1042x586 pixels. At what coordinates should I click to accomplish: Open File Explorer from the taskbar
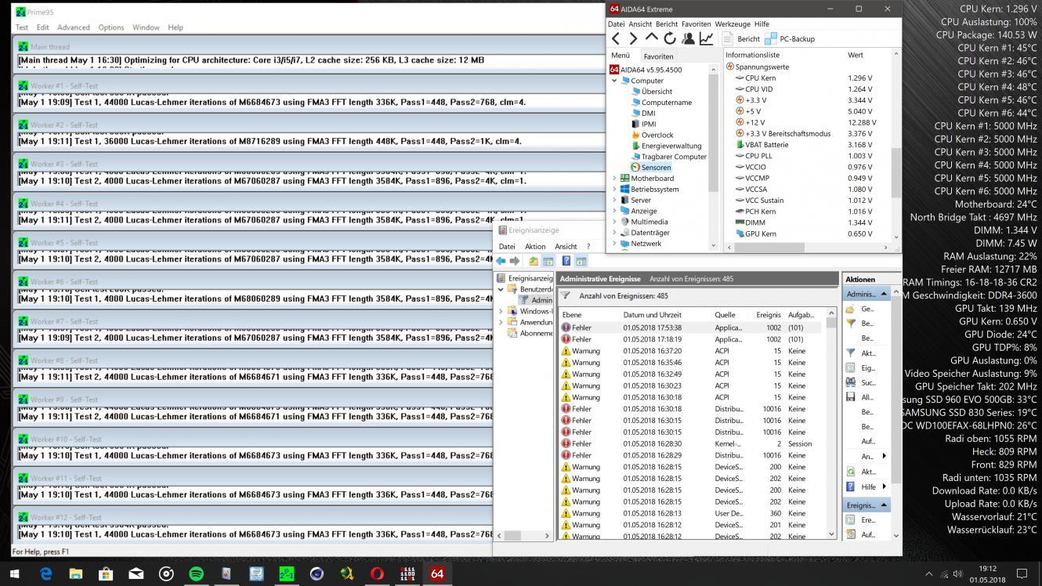click(75, 573)
